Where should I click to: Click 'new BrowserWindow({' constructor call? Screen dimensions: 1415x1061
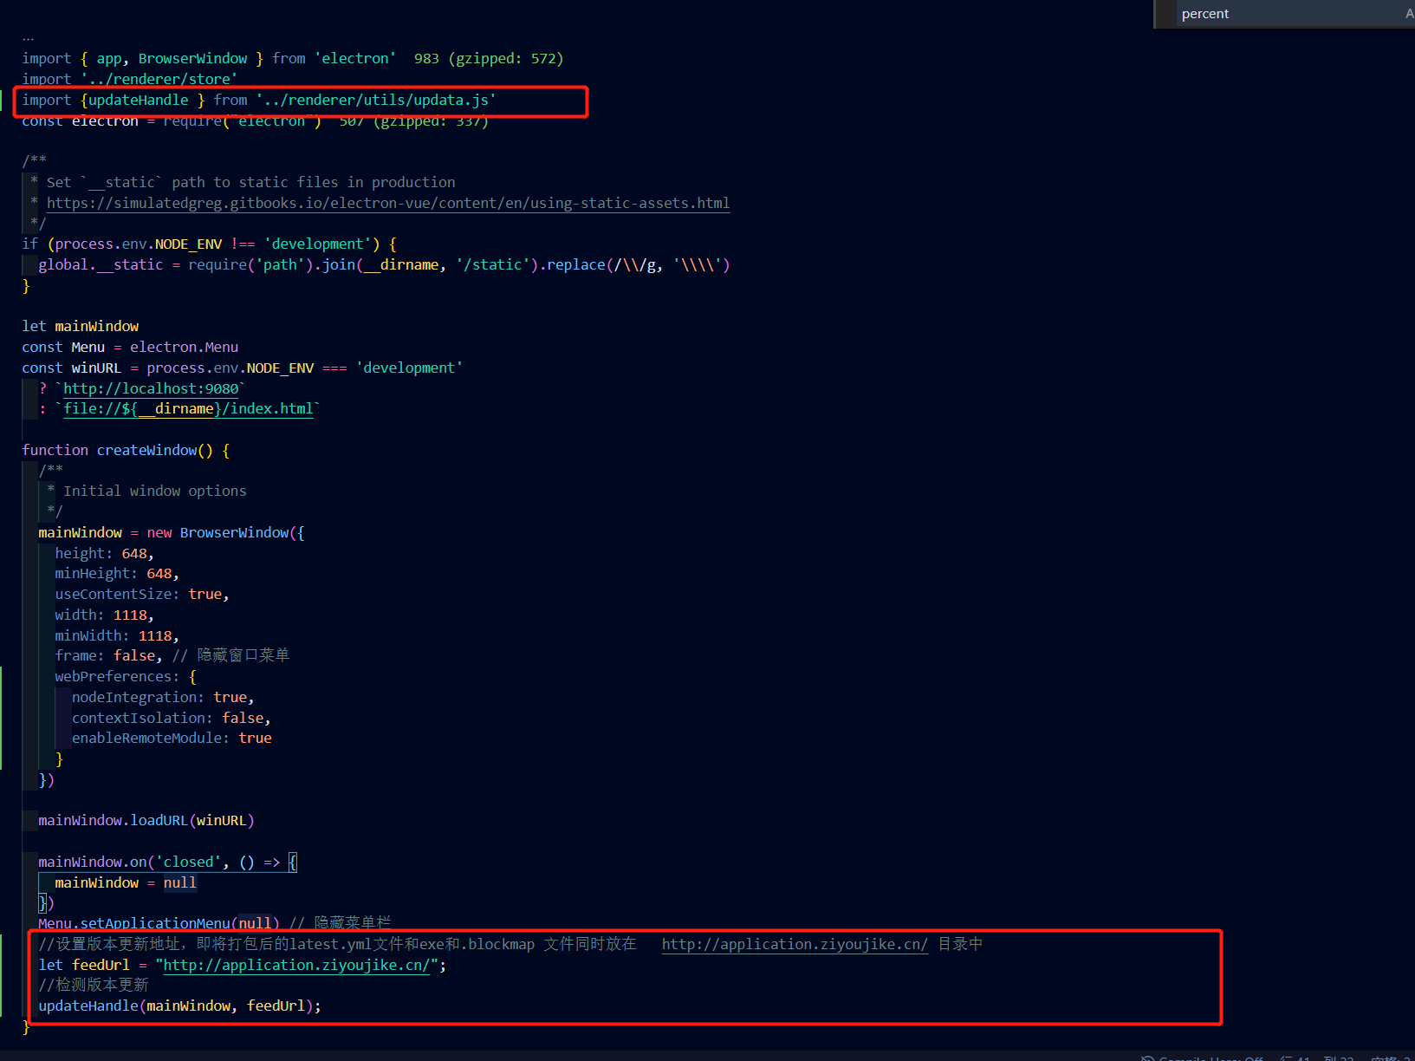tap(226, 532)
